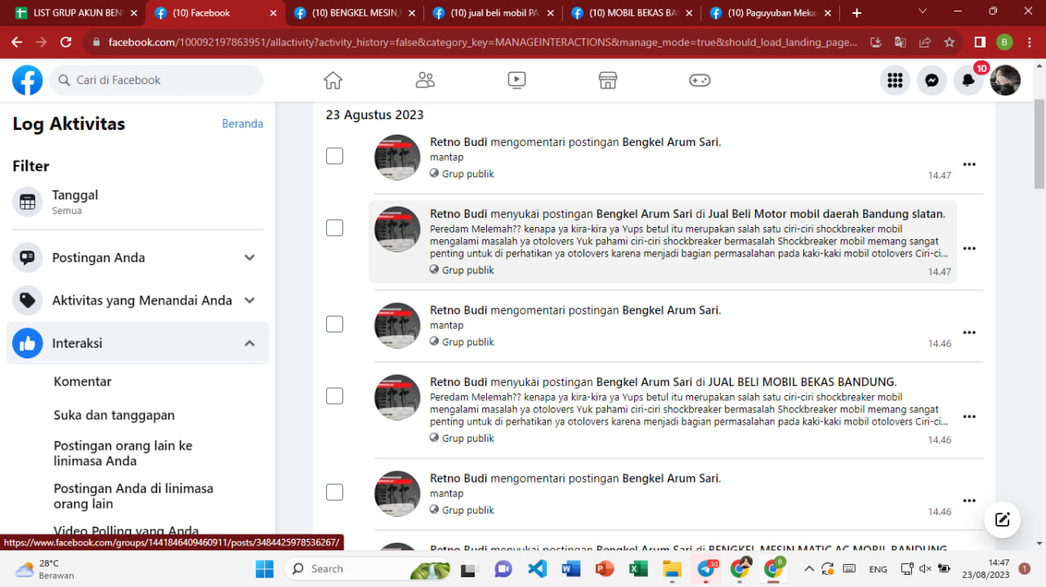Switch to LIST GRUP AKUN tab

click(x=75, y=13)
